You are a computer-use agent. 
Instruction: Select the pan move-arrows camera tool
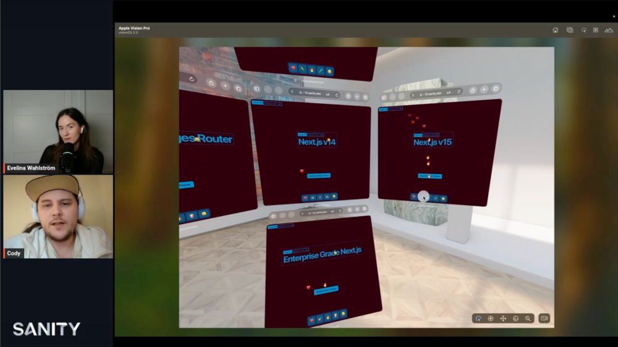(x=503, y=318)
